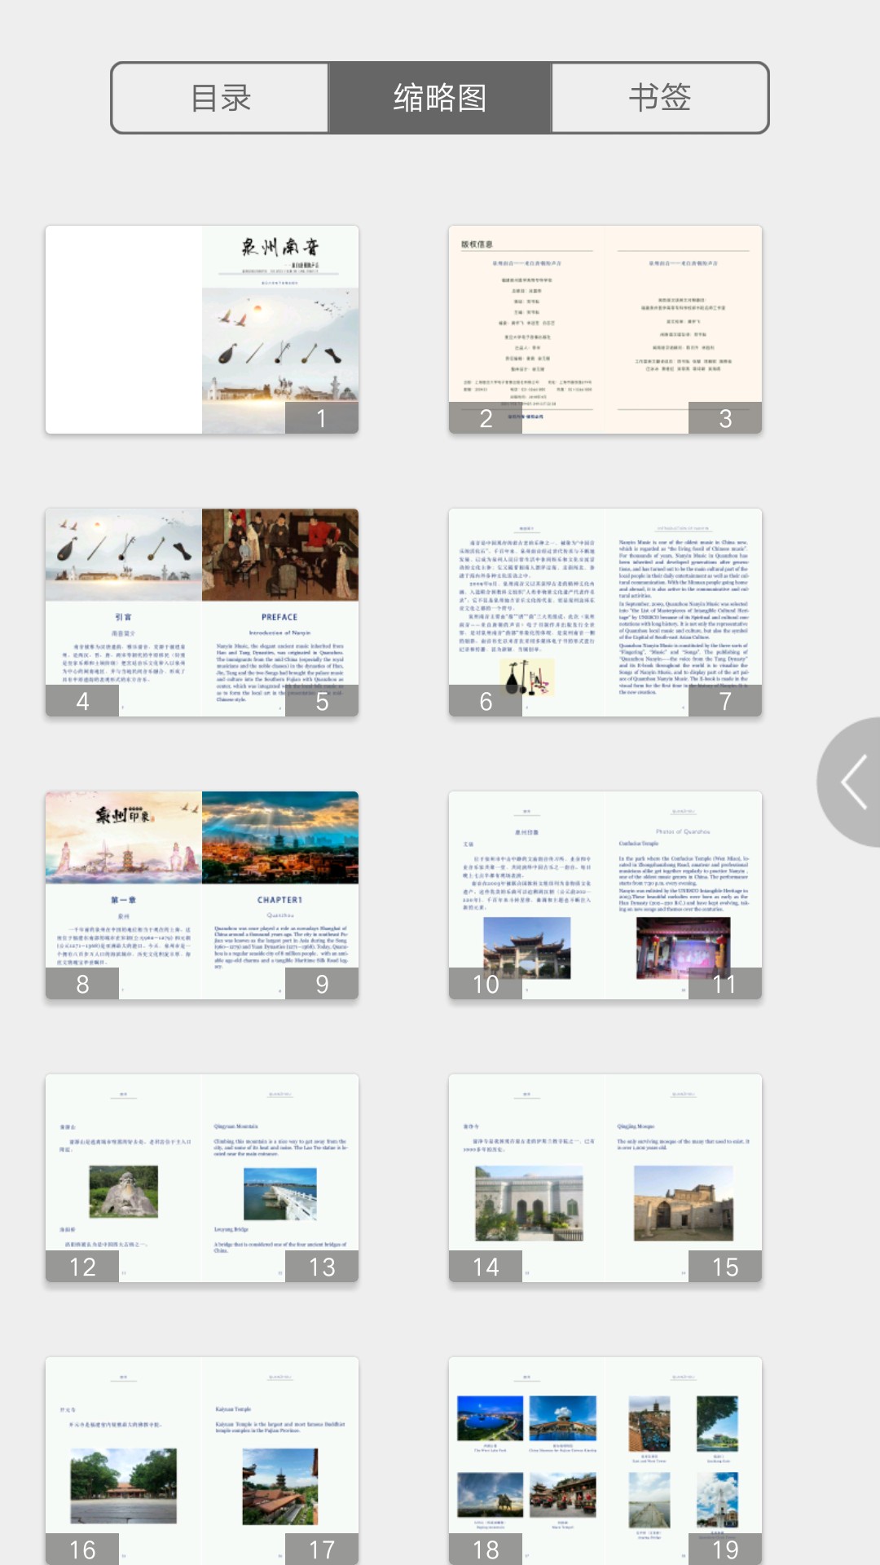Click the page number 13 label
This screenshot has height=1565, width=880.
point(322,1267)
